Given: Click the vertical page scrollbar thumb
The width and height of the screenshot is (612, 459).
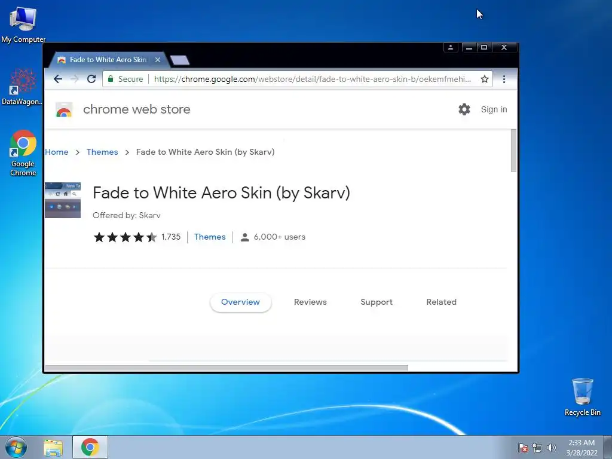Looking at the screenshot, I should tap(513, 150).
